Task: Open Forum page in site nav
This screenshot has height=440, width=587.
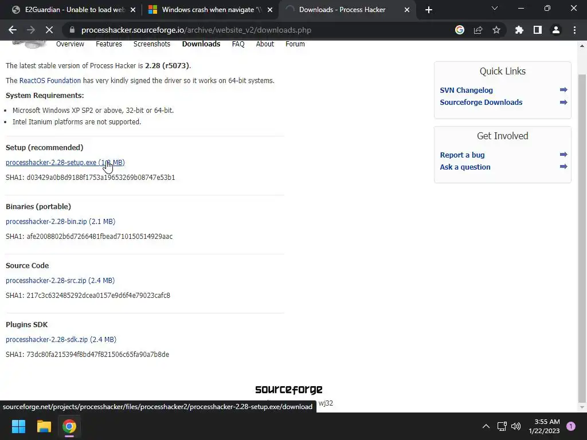Action: pyautogui.click(x=295, y=44)
